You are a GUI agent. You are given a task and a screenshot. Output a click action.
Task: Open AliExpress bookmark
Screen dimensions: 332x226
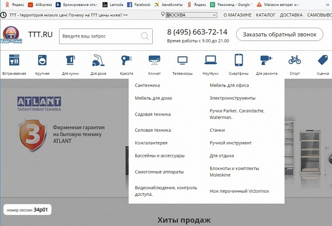click(40, 4)
